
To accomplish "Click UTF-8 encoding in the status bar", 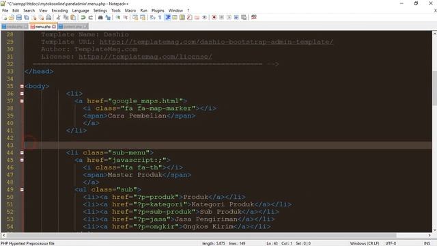I will point(391,243).
